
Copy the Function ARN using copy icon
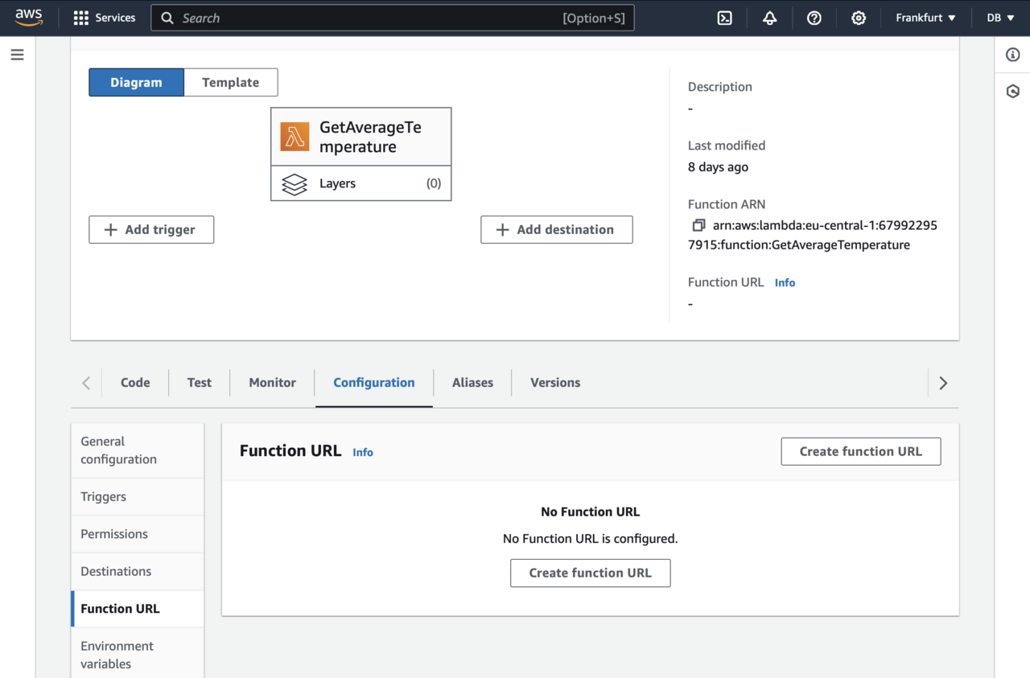pyautogui.click(x=698, y=225)
